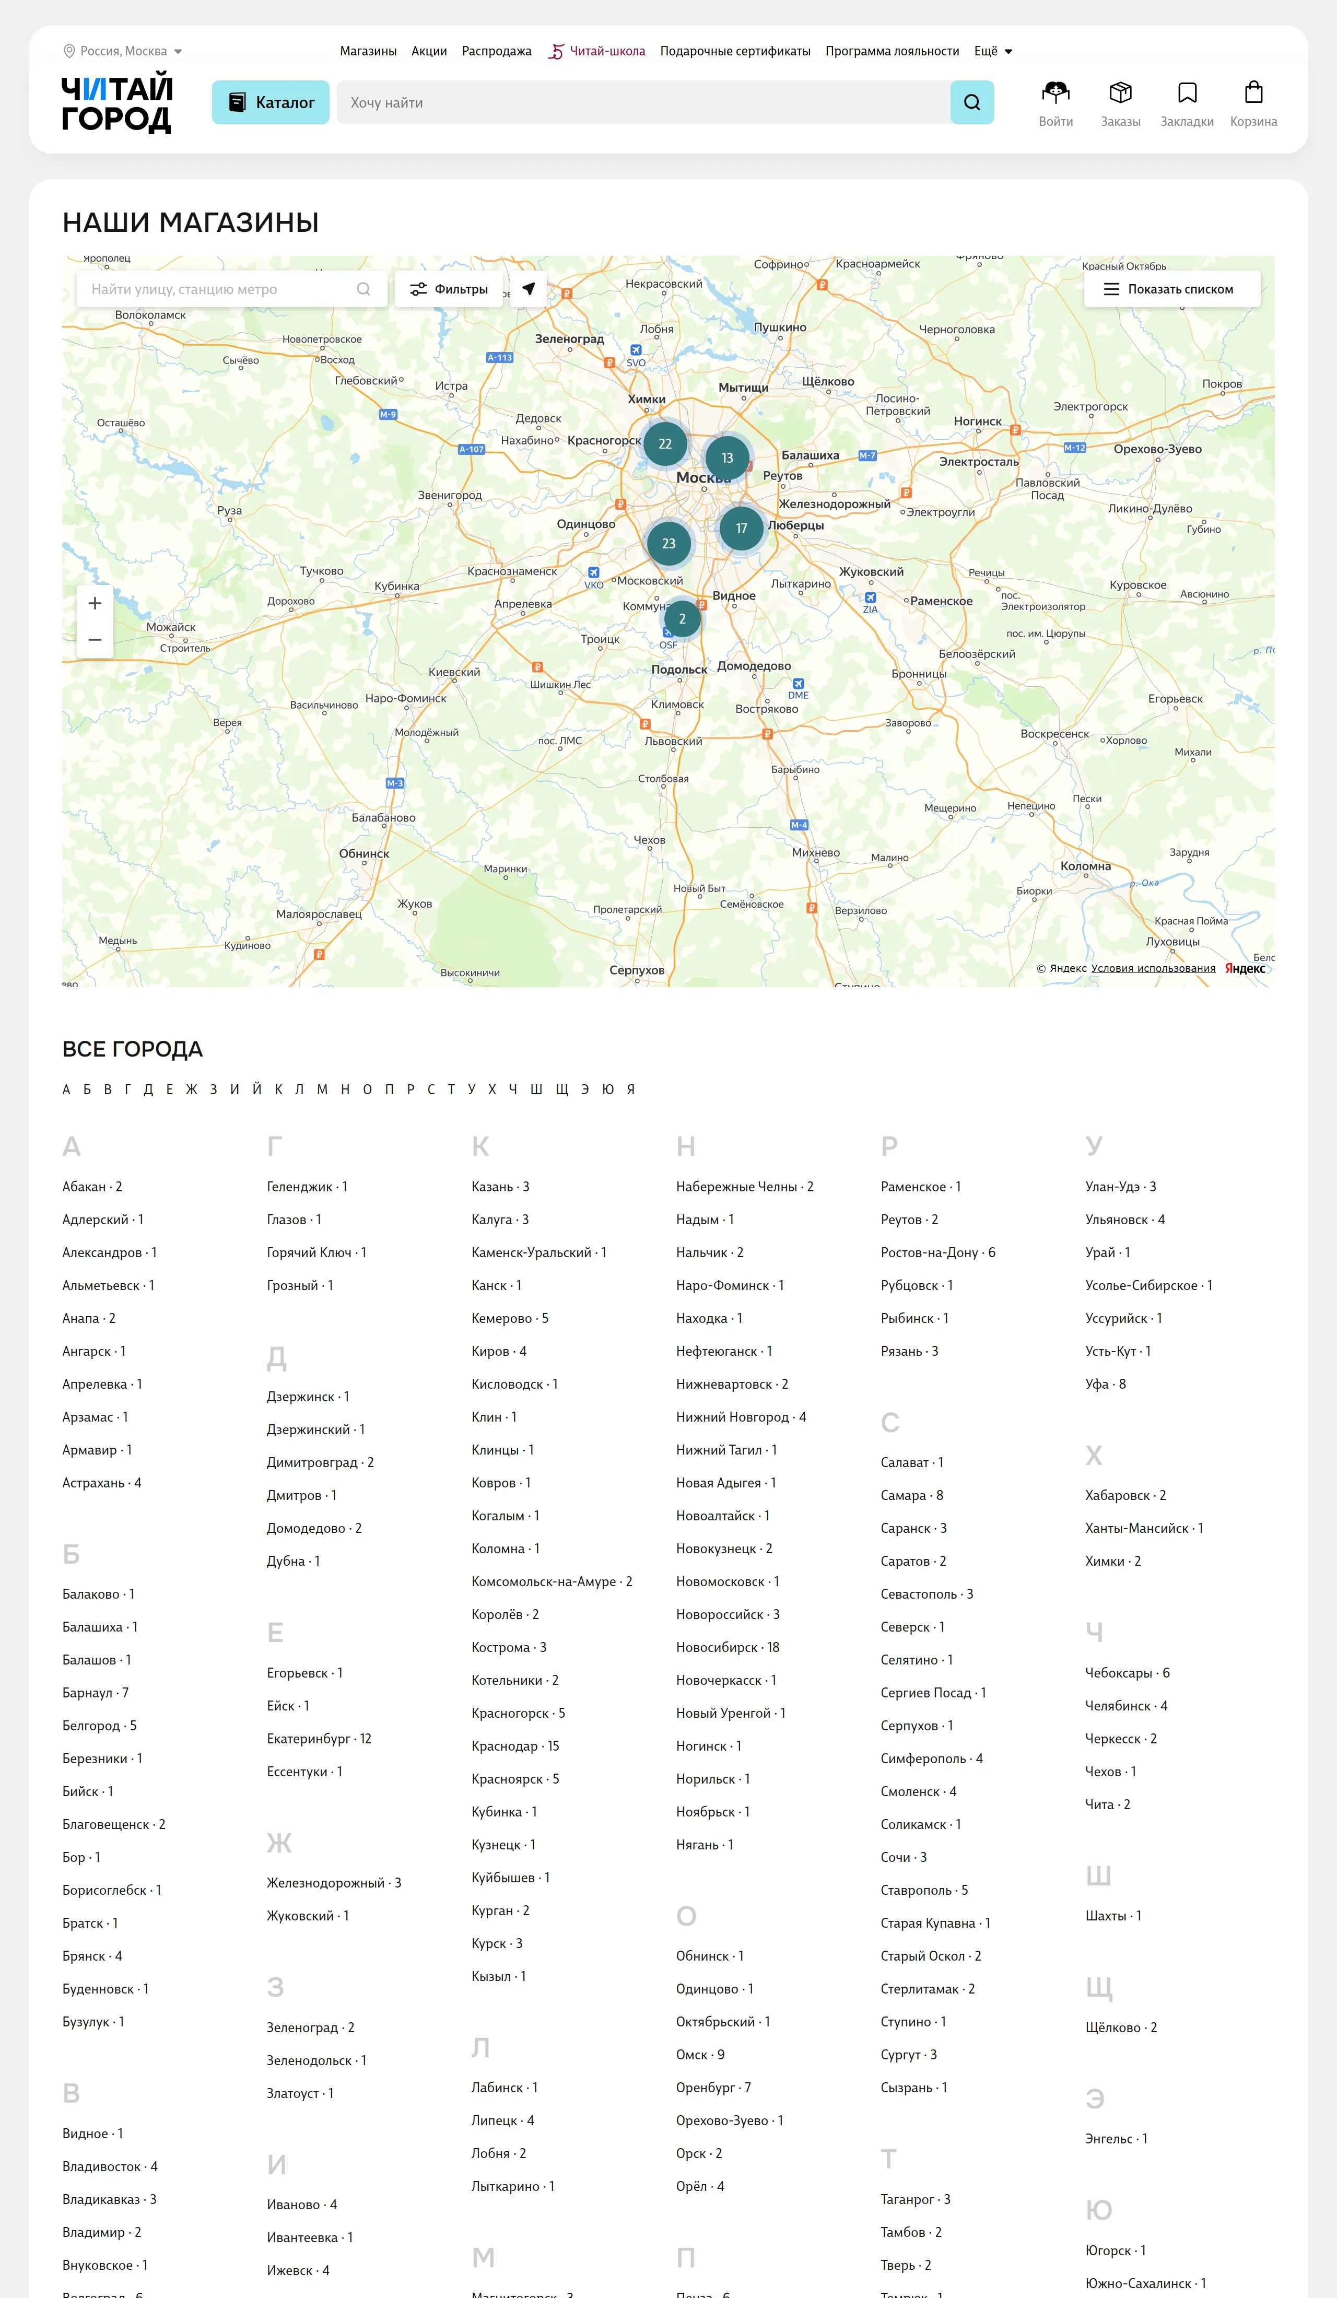Open Акции in top menu
The width and height of the screenshot is (1337, 2298).
[429, 51]
